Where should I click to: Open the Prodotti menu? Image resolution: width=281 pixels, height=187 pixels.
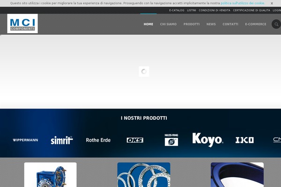[x=192, y=24]
